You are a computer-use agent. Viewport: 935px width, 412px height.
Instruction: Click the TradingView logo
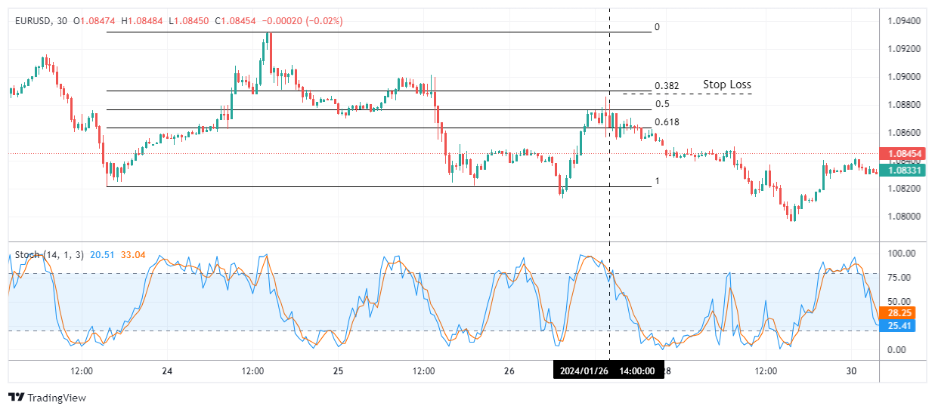point(47,398)
